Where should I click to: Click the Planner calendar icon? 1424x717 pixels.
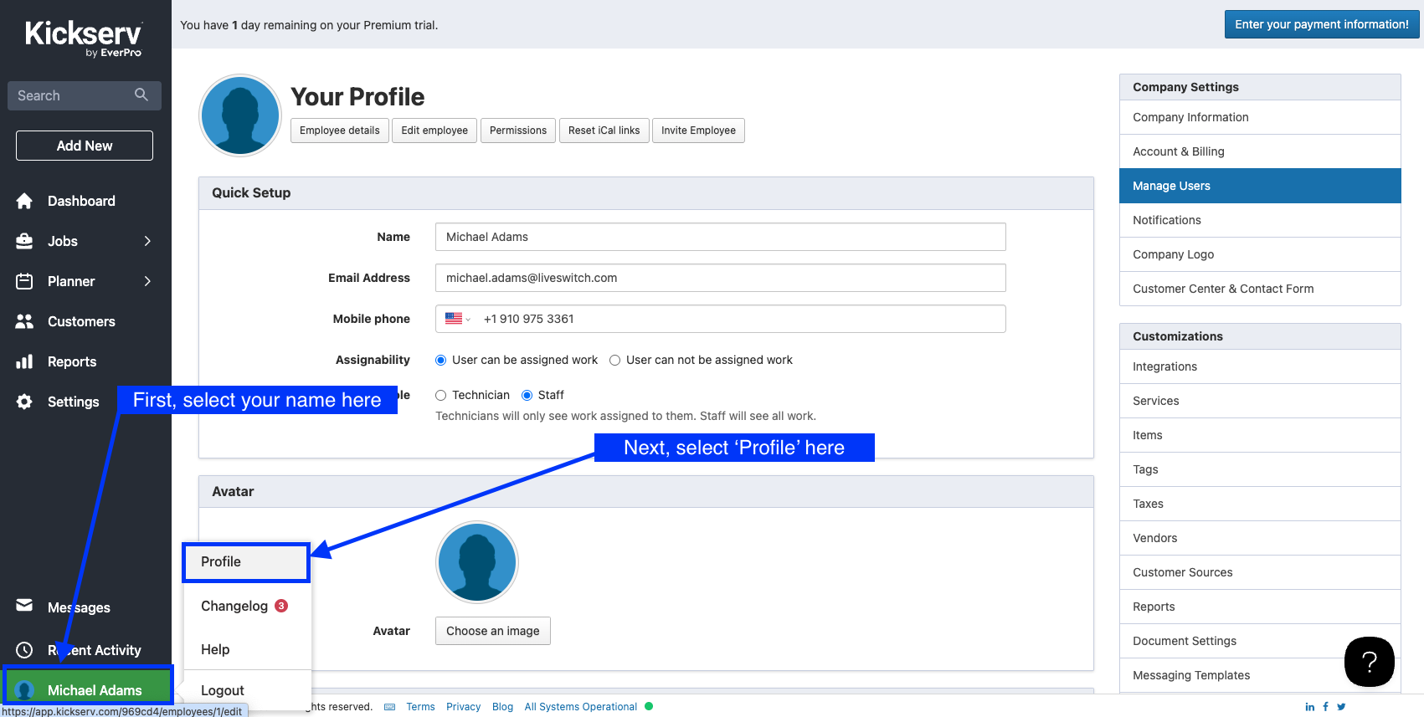click(24, 281)
